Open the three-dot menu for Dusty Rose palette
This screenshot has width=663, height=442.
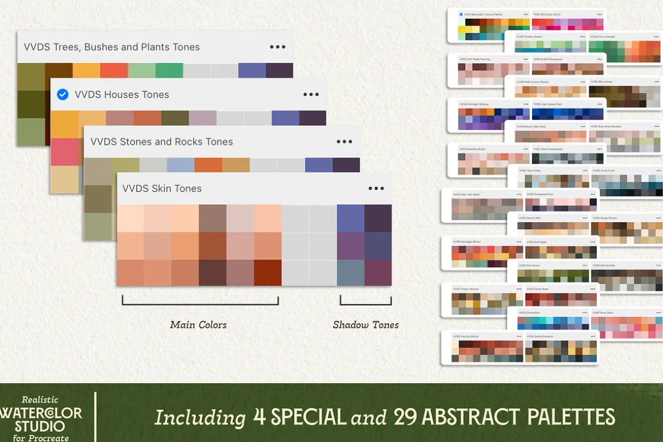[x=593, y=289]
